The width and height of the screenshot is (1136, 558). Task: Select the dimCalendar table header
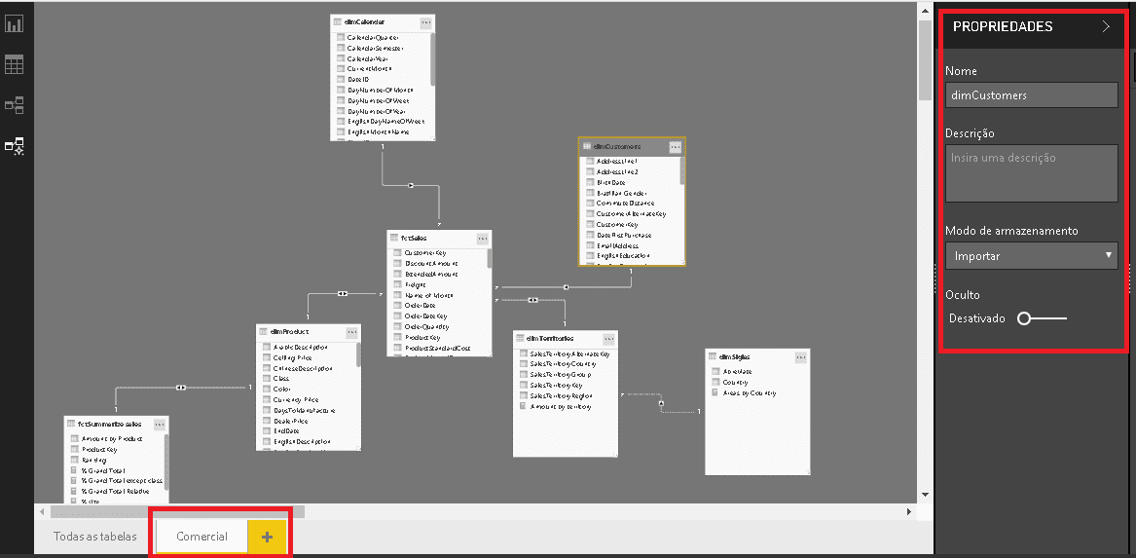tap(383, 22)
